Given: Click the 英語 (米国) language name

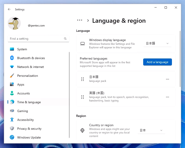Looking at the screenshot, I should 97,93.
